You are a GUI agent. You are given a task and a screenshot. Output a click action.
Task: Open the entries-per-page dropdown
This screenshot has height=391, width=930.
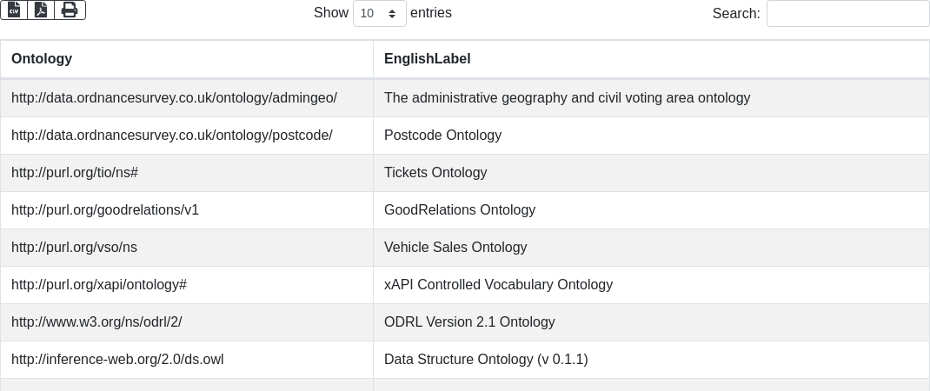(380, 14)
